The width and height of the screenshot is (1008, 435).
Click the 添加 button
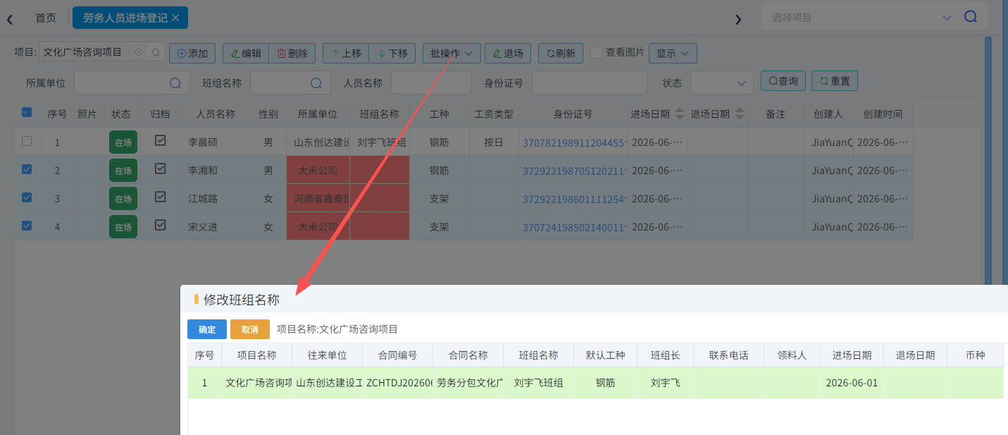(x=192, y=53)
